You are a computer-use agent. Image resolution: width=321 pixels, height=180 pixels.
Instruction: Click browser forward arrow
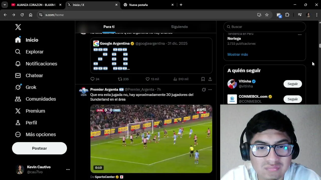pyautogui.click(x=14, y=15)
